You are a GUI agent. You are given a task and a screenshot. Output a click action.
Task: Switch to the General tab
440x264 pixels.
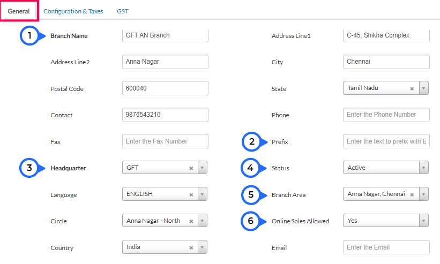click(19, 11)
